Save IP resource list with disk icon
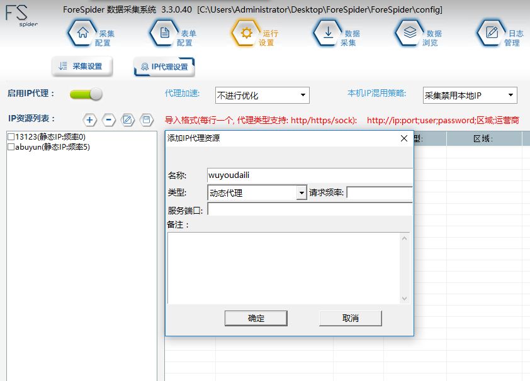This screenshot has width=530, height=381. tap(147, 120)
